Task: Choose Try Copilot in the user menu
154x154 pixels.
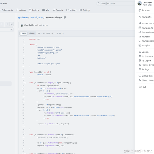Action: (146, 61)
